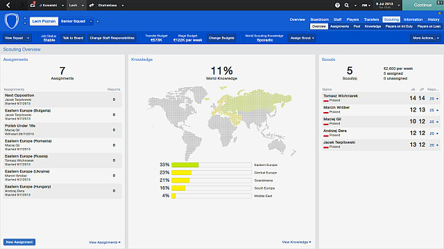This screenshot has width=444, height=249.
Task: Select scout Maciej Gil row
Action: tap(381, 122)
